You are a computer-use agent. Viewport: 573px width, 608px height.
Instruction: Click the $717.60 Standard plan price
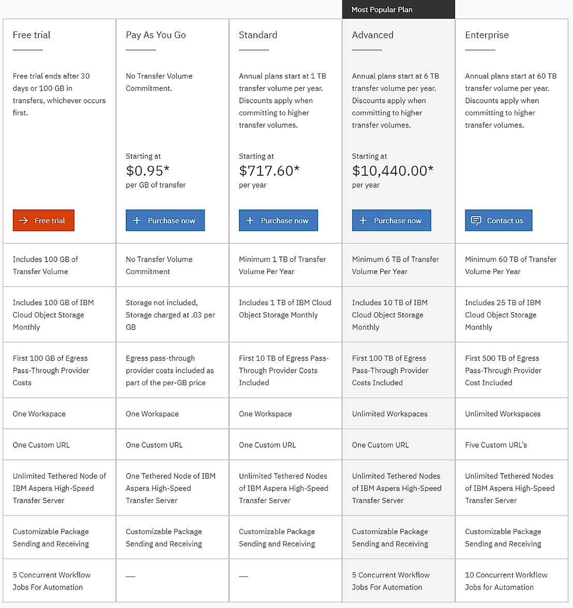coord(269,171)
